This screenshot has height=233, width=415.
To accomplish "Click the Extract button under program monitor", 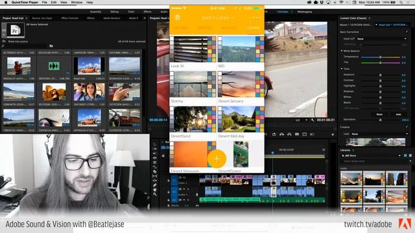I will pyautogui.click(x=289, y=134).
